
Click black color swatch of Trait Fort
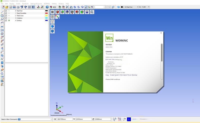point(47,11)
